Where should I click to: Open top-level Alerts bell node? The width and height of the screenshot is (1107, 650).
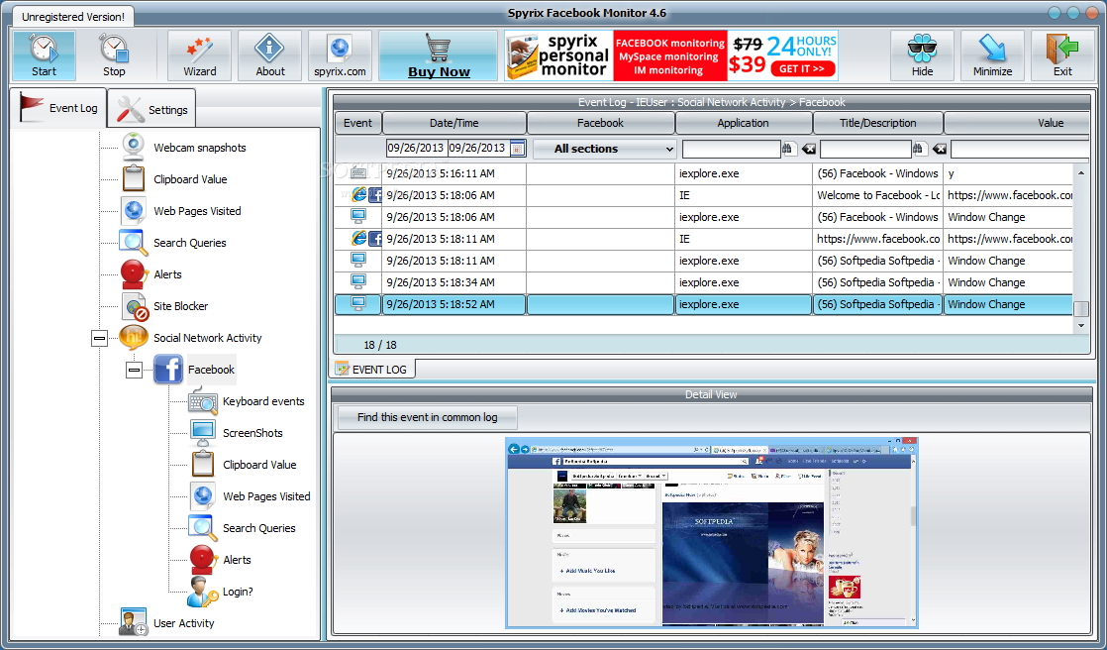[167, 274]
